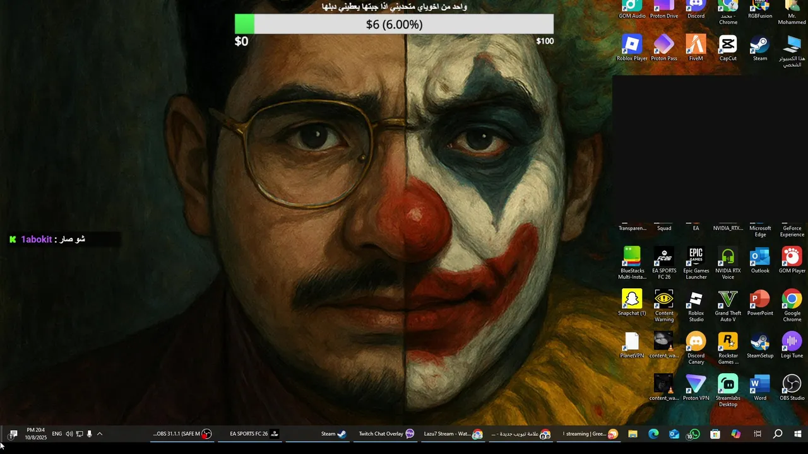Switch to the Steam taskbar window
Image resolution: width=808 pixels, height=454 pixels.
[x=319, y=434]
